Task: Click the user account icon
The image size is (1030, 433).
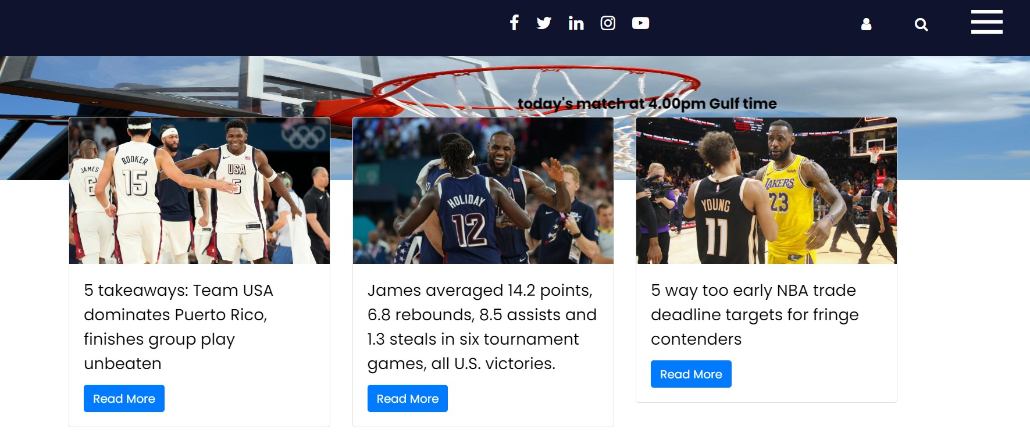Action: 866,24
